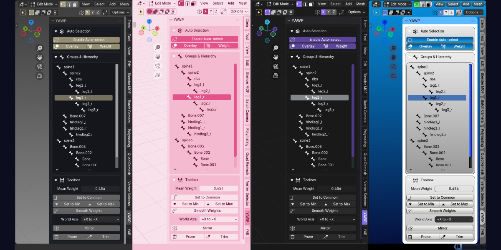Click the hand pan icon in the blue viewport

393,57
